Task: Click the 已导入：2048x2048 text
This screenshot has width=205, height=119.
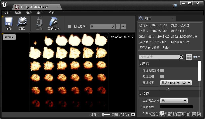Action: coord(153,25)
